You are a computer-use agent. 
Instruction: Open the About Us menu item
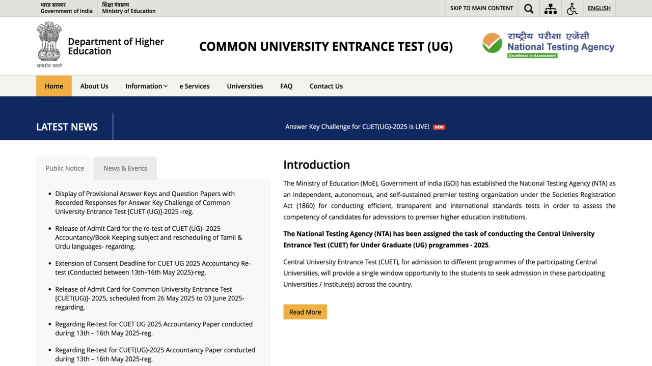click(x=94, y=86)
